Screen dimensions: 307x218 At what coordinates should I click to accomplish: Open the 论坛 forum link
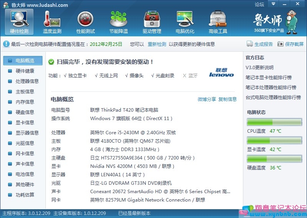(259, 4)
